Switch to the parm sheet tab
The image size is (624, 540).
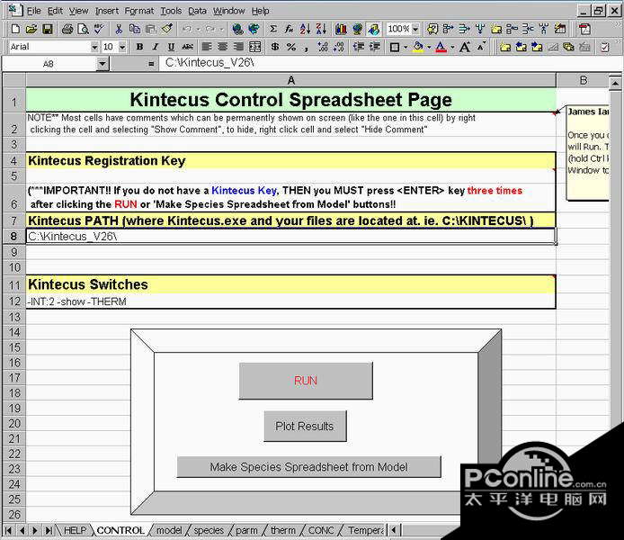point(246,530)
